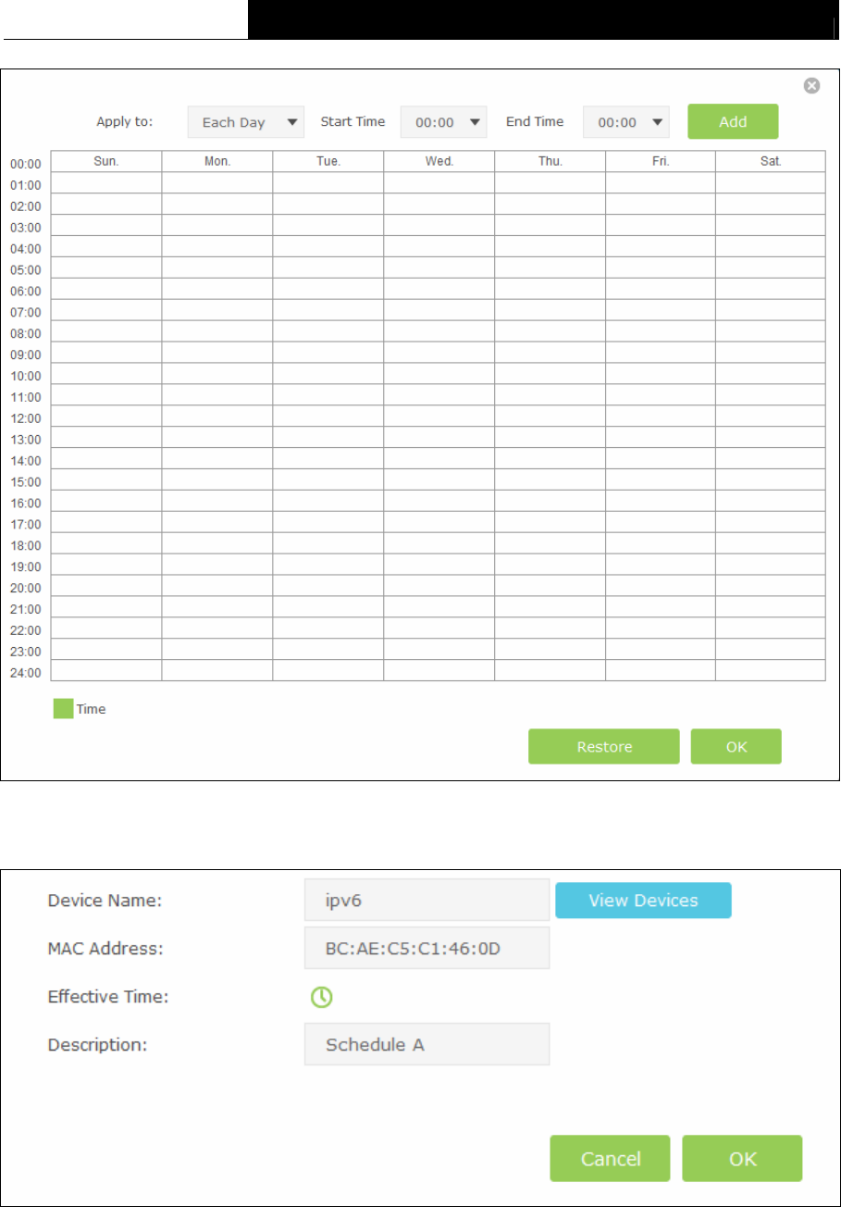Close the schedule dialog with the X icon

tap(811, 86)
